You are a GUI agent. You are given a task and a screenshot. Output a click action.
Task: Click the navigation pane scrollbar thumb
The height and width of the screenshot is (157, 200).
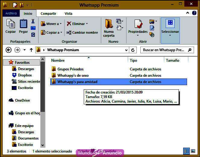click(x=42, y=87)
